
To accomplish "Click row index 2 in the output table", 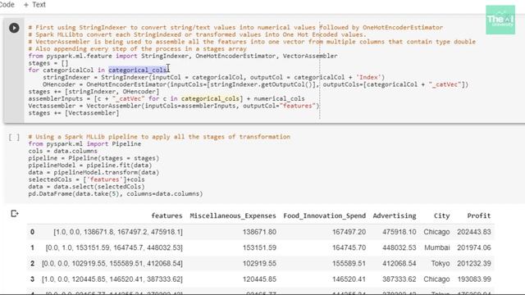I will (x=32, y=263).
